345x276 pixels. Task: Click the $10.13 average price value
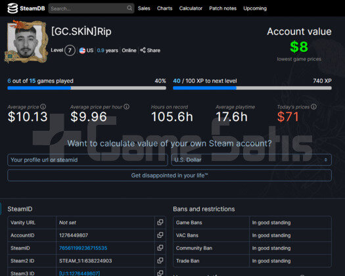coord(28,117)
